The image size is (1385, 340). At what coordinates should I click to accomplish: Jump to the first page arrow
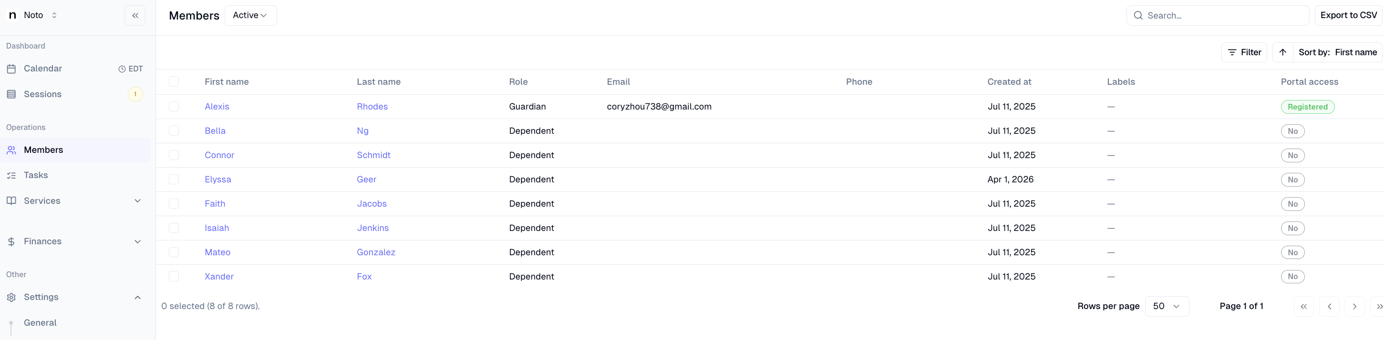click(x=1303, y=306)
